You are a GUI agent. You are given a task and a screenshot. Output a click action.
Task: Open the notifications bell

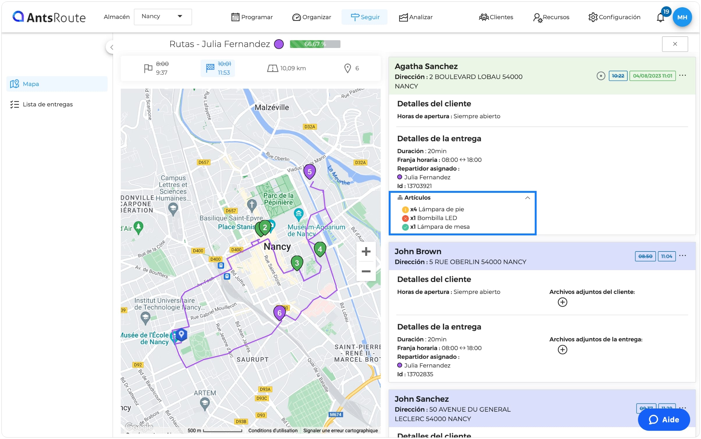point(660,18)
